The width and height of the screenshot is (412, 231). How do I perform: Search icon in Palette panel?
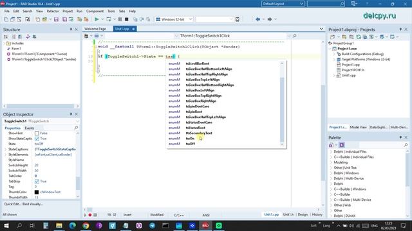pyautogui.click(x=406, y=145)
